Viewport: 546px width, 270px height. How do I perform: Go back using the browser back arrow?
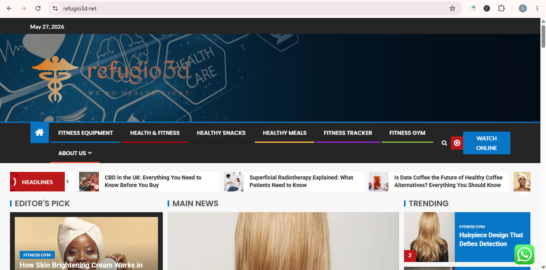(9, 8)
